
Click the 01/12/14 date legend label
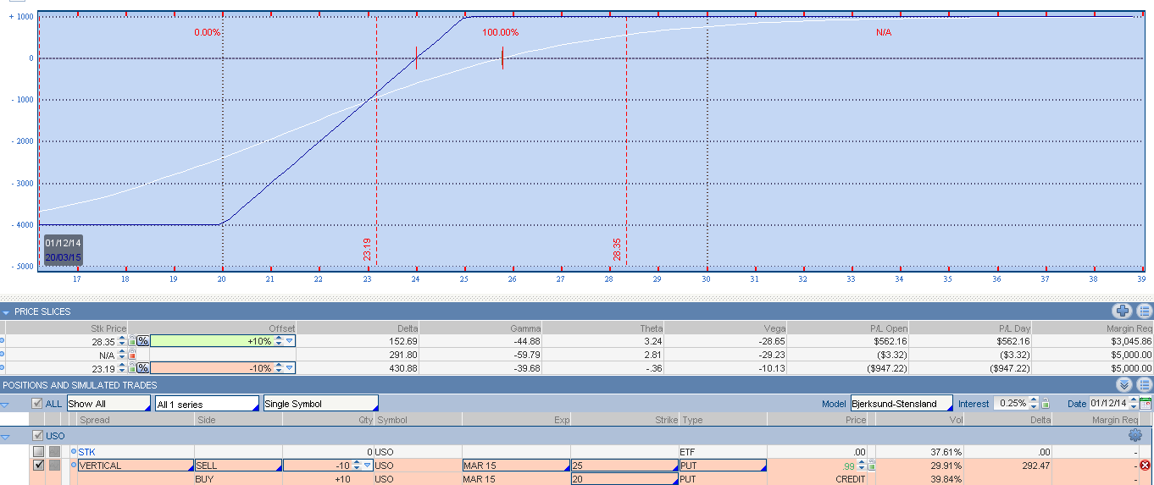pyautogui.click(x=63, y=243)
